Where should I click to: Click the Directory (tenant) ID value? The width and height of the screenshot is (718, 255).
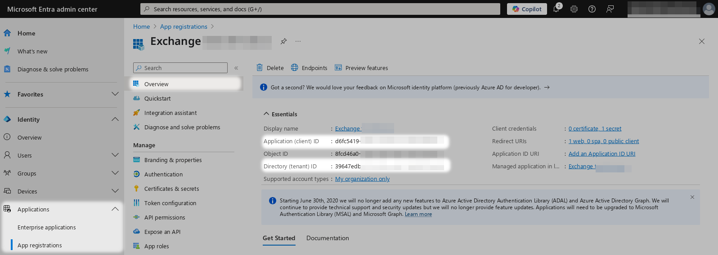[x=390, y=166]
